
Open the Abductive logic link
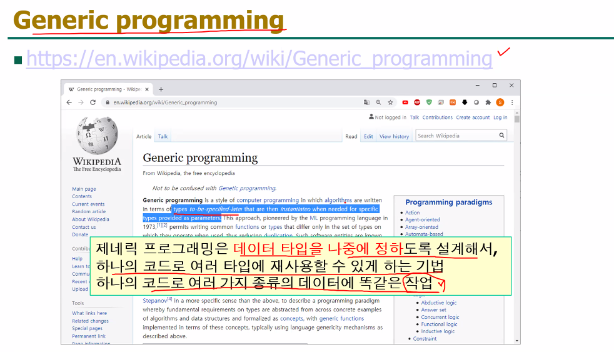(438, 303)
